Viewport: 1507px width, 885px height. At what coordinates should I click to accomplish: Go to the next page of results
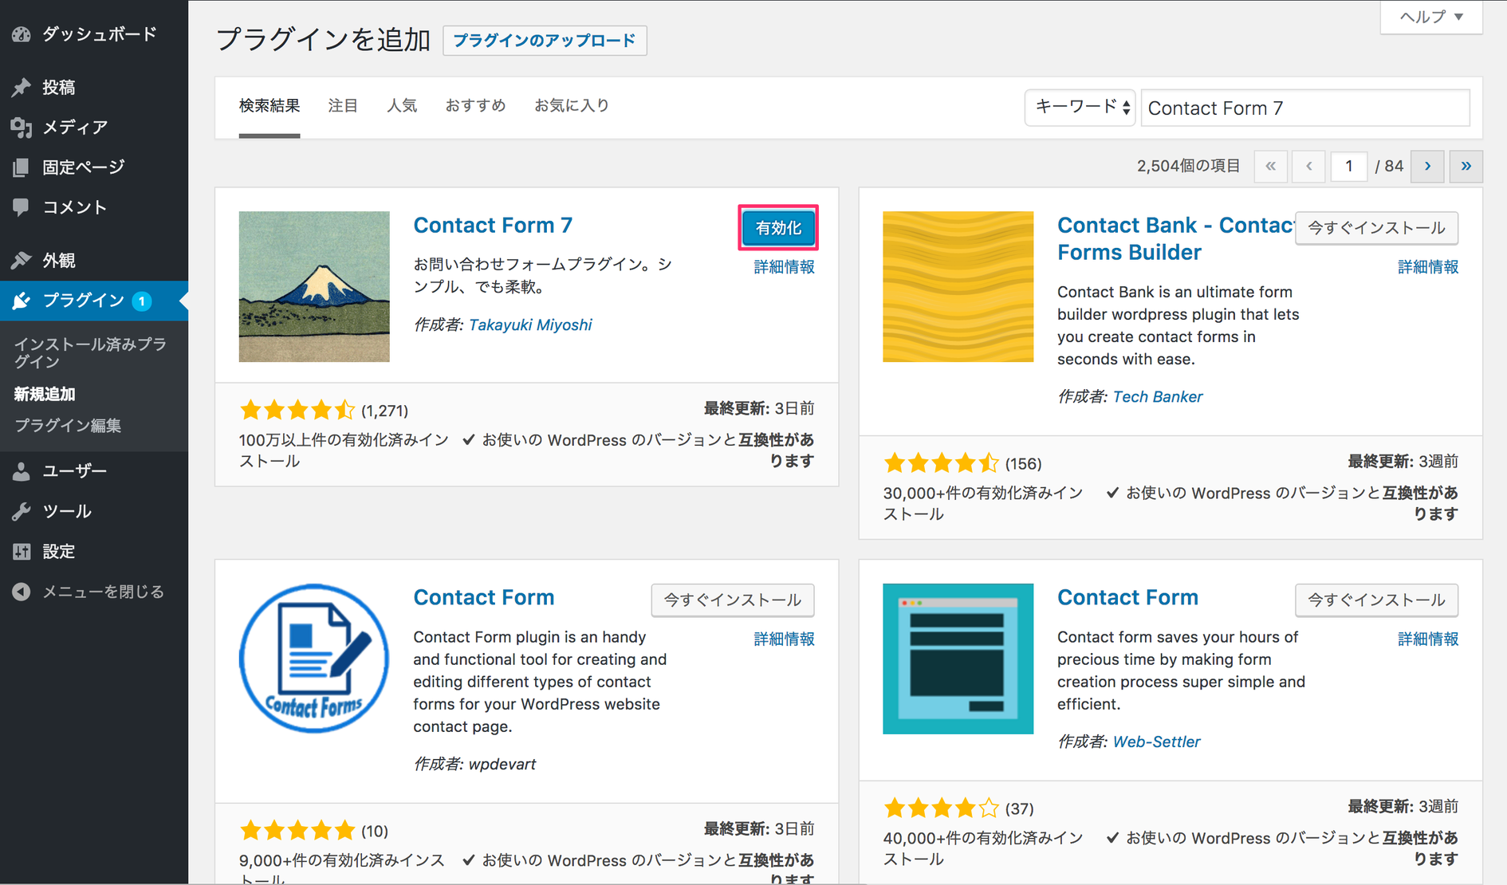[x=1427, y=166]
